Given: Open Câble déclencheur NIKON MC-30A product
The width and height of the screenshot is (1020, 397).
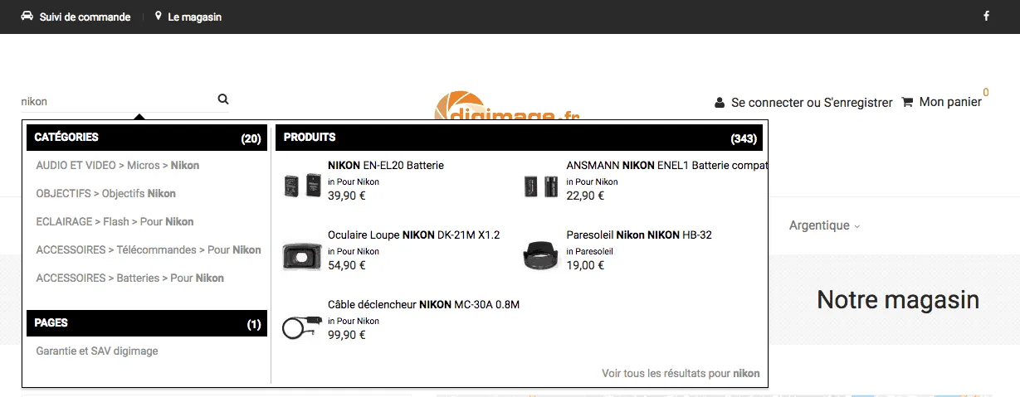Looking at the screenshot, I should coord(423,304).
